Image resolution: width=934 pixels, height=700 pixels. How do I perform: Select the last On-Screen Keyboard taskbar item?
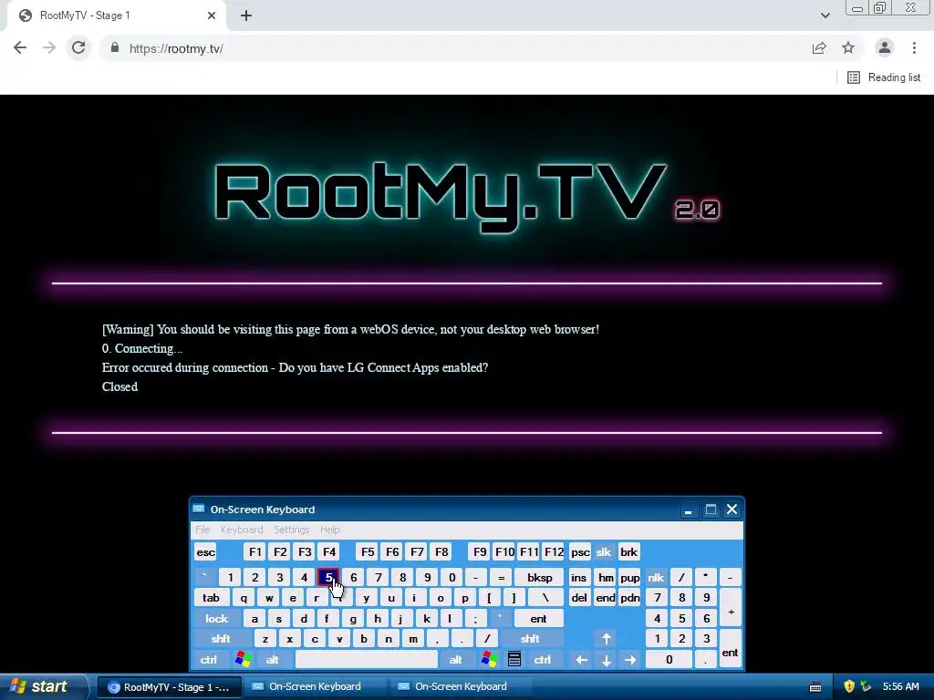click(461, 687)
